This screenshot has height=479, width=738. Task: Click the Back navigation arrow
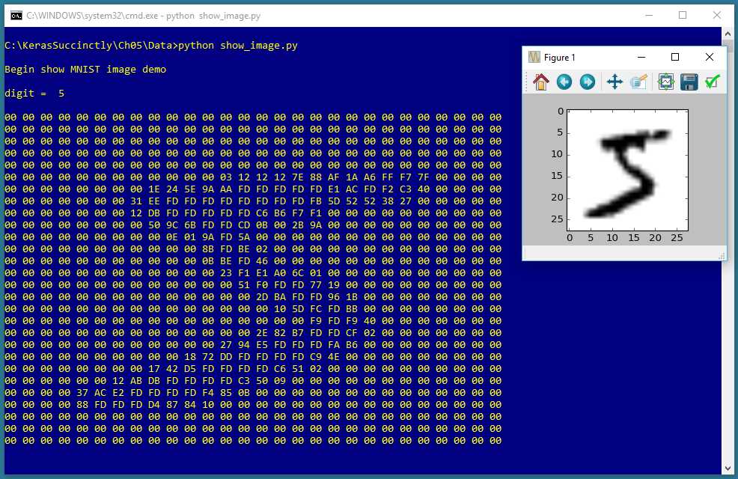tap(564, 82)
